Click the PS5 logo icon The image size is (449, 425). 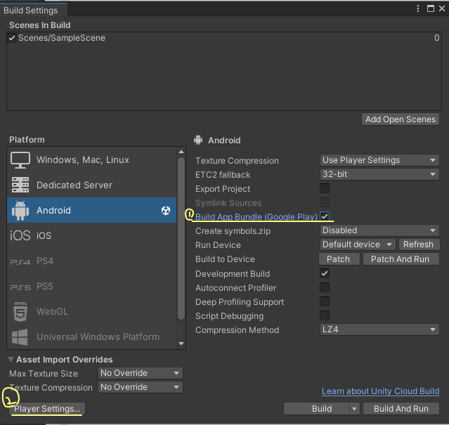coord(20,287)
